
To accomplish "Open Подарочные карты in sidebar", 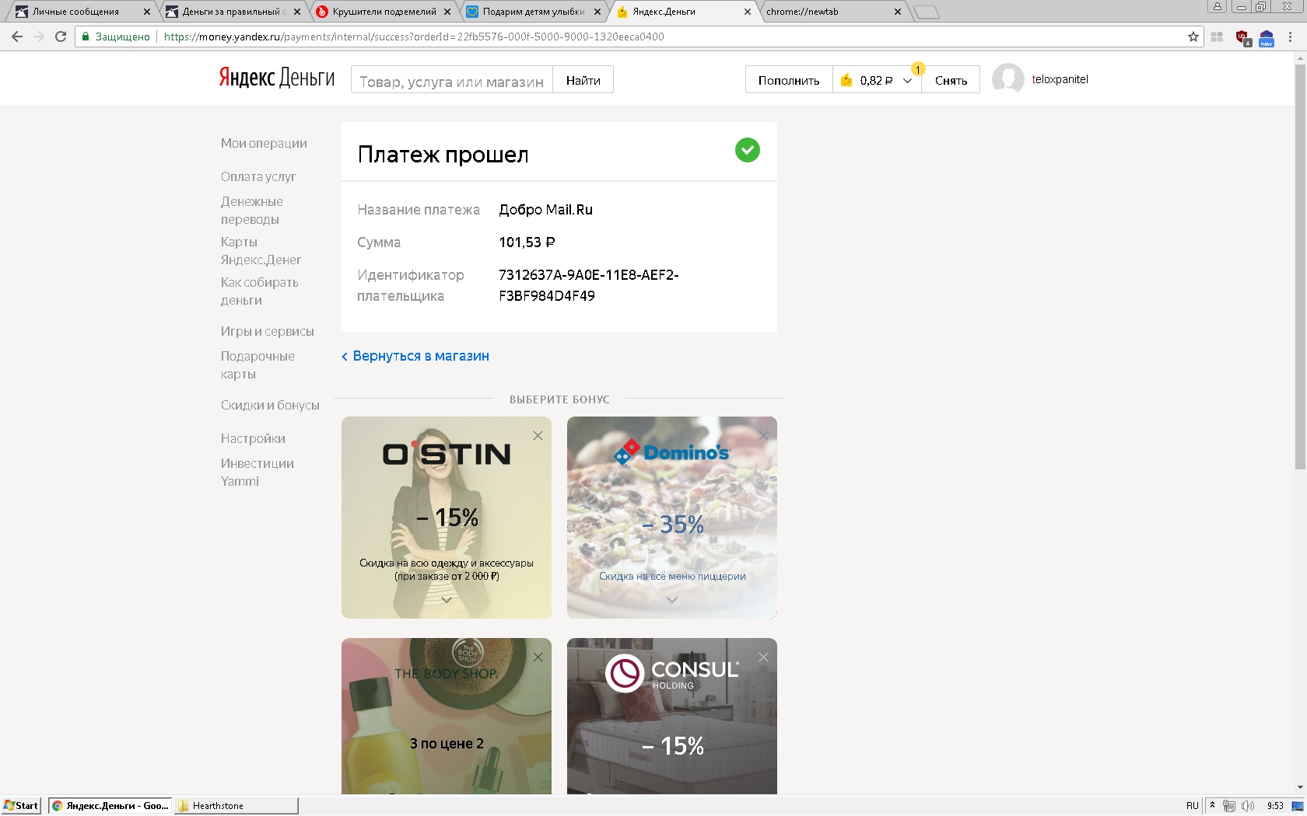I will coord(258,364).
